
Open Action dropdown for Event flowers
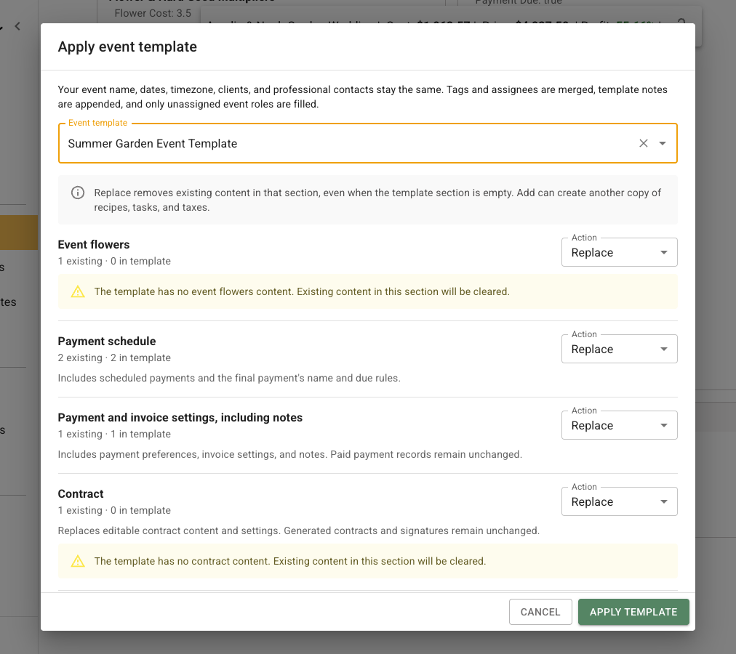tap(619, 252)
